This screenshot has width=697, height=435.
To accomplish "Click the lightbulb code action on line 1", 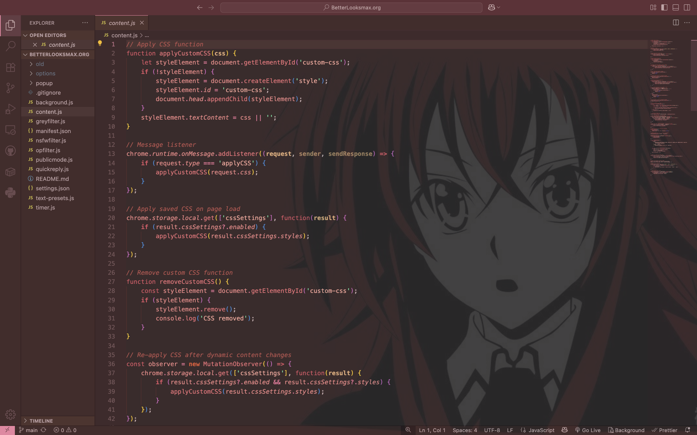I will (x=100, y=43).
